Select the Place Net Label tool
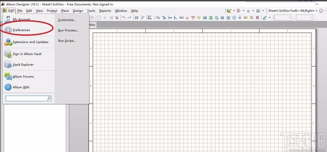Image resolution: width=327 pixels, height=152 pixels. click(x=181, y=18)
